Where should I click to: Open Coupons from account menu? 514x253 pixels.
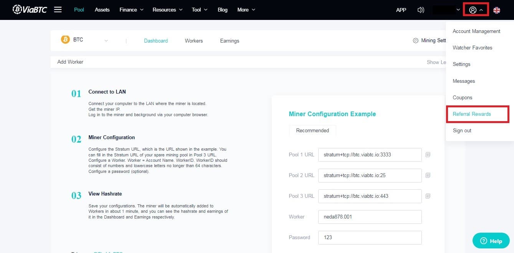pos(463,97)
